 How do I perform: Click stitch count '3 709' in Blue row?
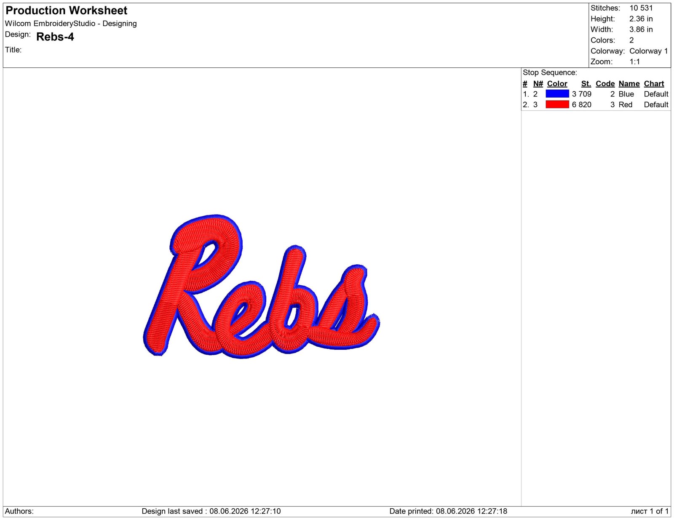581,94
